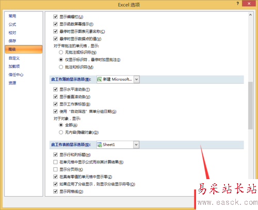Image resolution: width=258 pixels, height=210 pixels.
Task: Toggle 显示函数屏幕提示(F) checkbox
Action: tap(55, 24)
